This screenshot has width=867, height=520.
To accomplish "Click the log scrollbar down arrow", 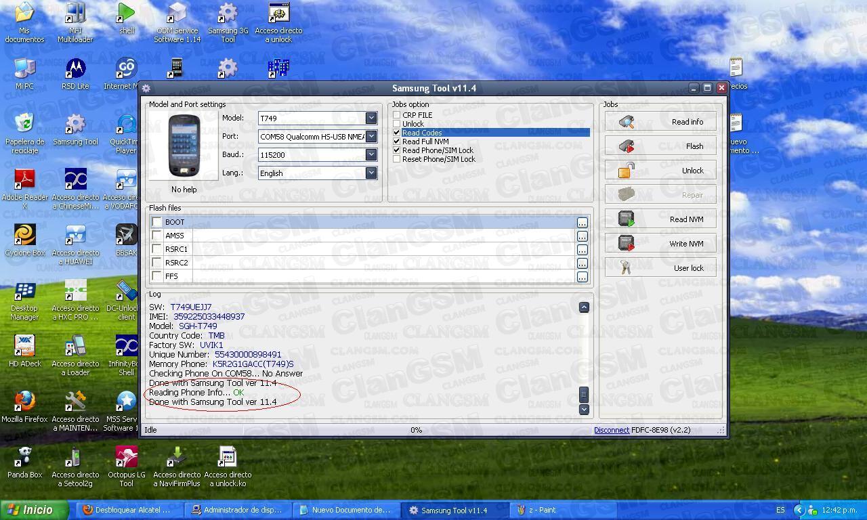I will pos(584,410).
